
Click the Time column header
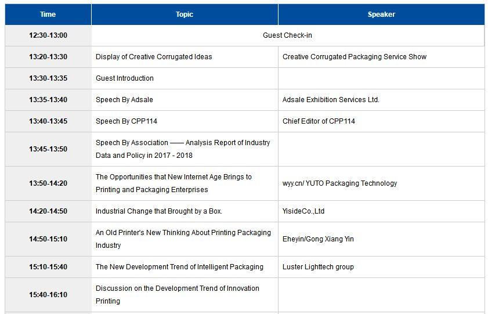pos(48,15)
